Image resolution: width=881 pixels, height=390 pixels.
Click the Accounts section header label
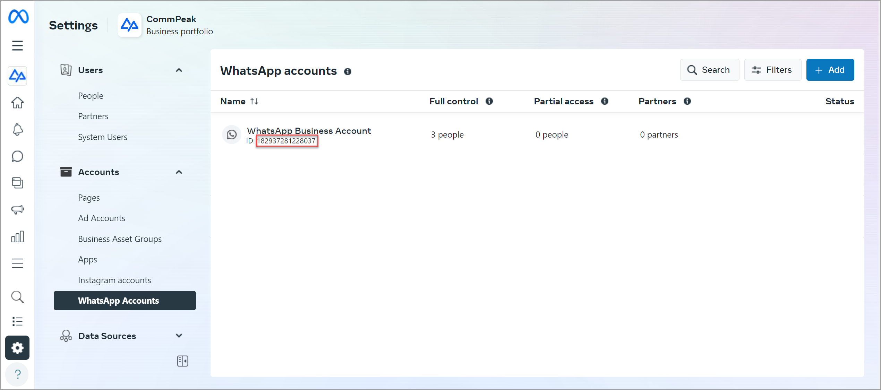(x=99, y=172)
